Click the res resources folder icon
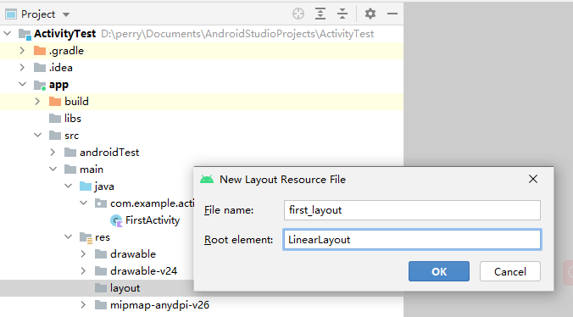This screenshot has height=317, width=573. pos(86,237)
